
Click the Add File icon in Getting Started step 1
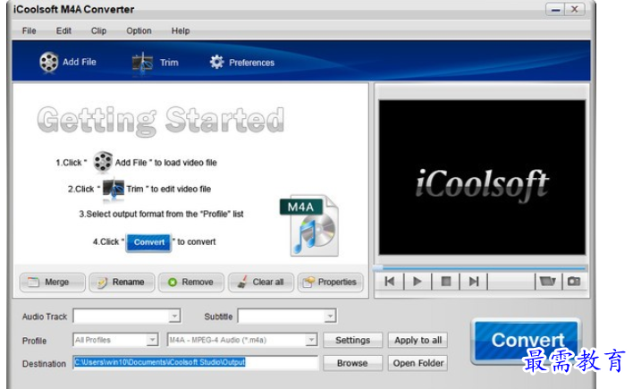coord(103,162)
